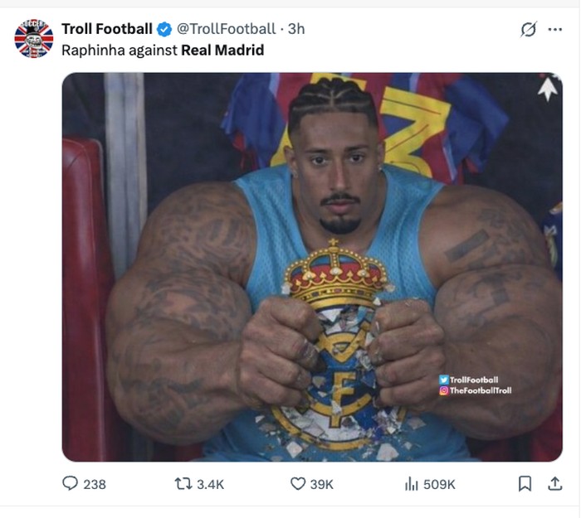Click the white arrow in image corner
Screen dimensions: 581x518
coord(547,88)
